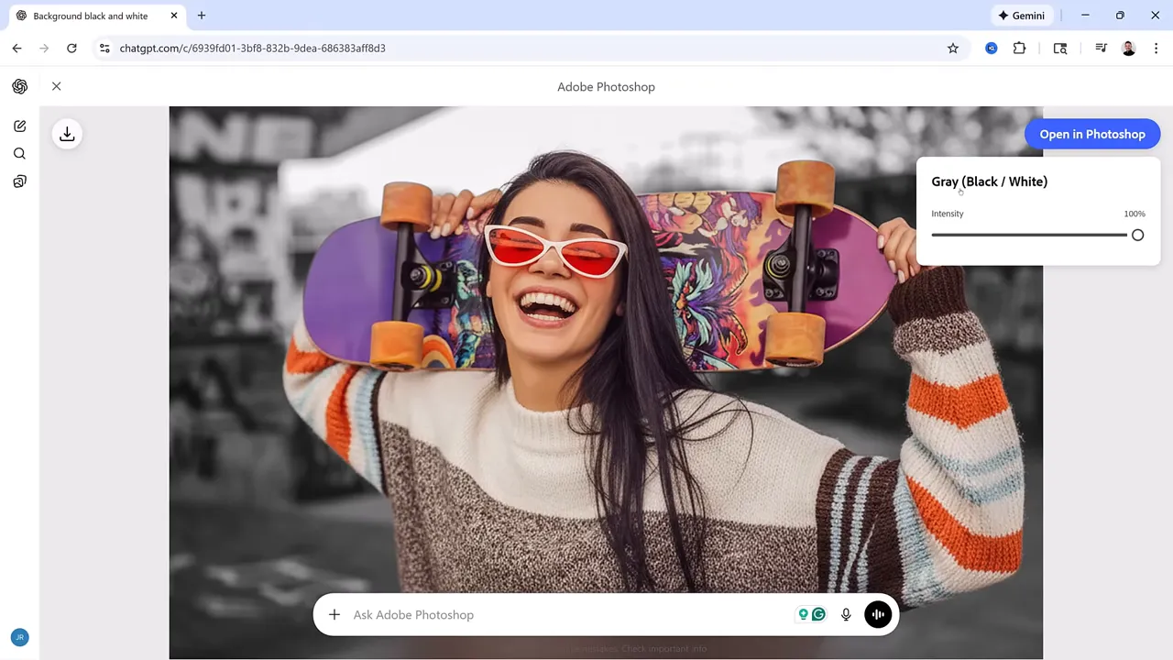
Task: Start voice mode with the waveform icon
Action: 878,614
